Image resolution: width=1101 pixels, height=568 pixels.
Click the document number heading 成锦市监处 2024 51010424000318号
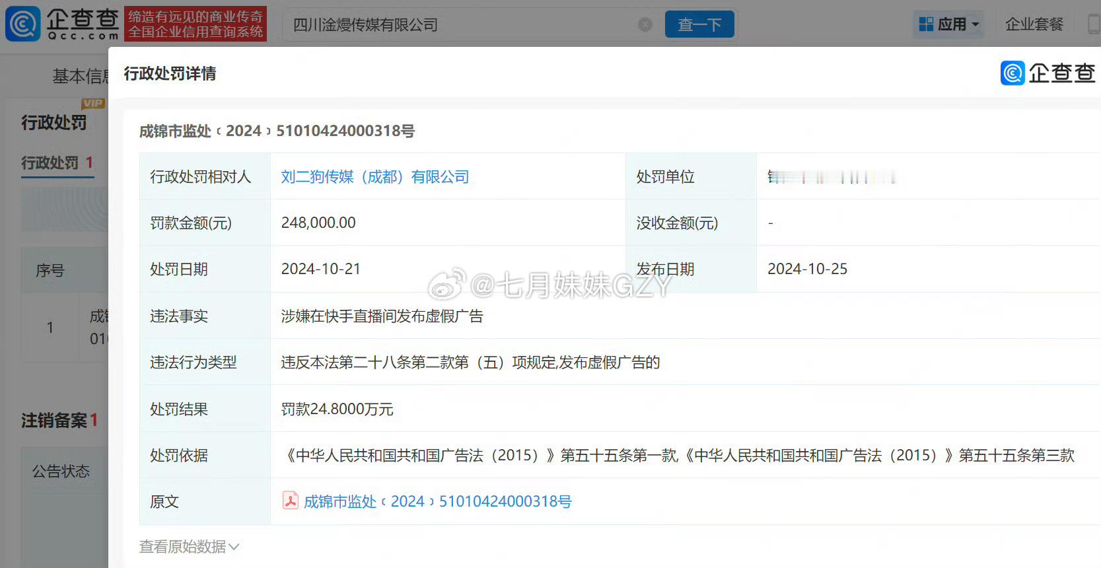277,131
